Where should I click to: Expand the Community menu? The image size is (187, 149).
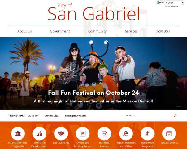click(97, 31)
